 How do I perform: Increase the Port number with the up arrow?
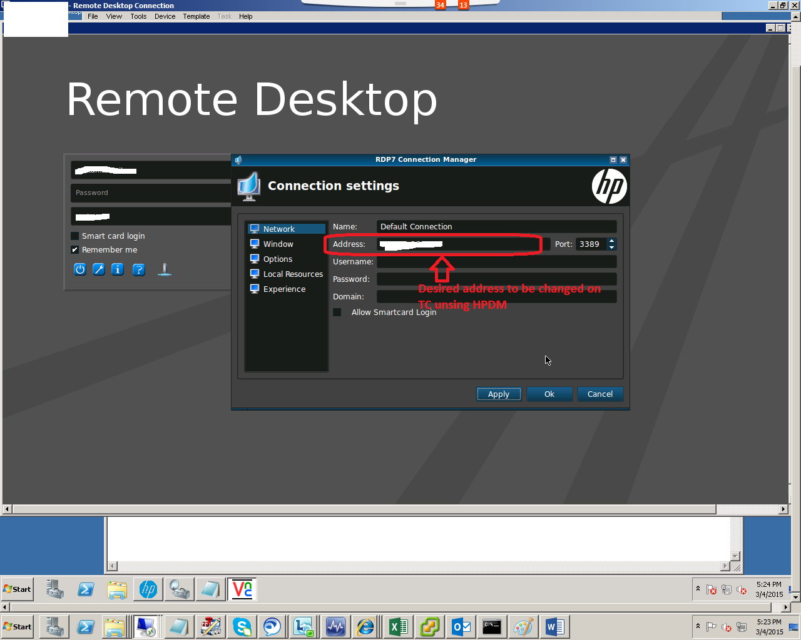pyautogui.click(x=611, y=241)
